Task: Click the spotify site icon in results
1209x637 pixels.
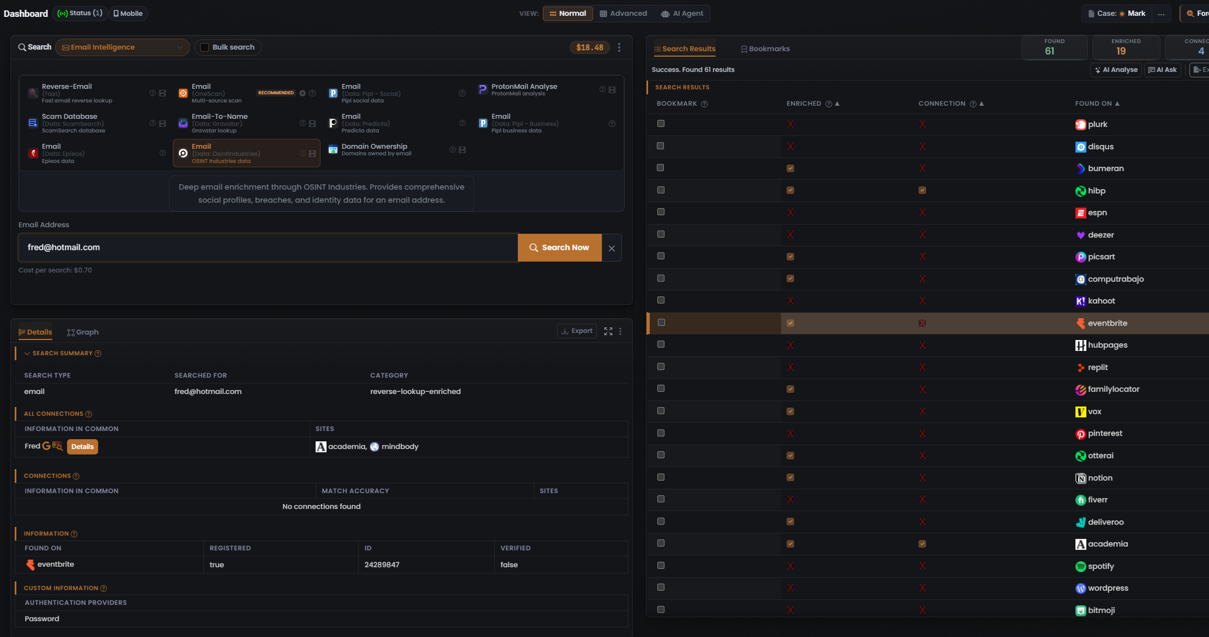Action: click(x=1080, y=567)
